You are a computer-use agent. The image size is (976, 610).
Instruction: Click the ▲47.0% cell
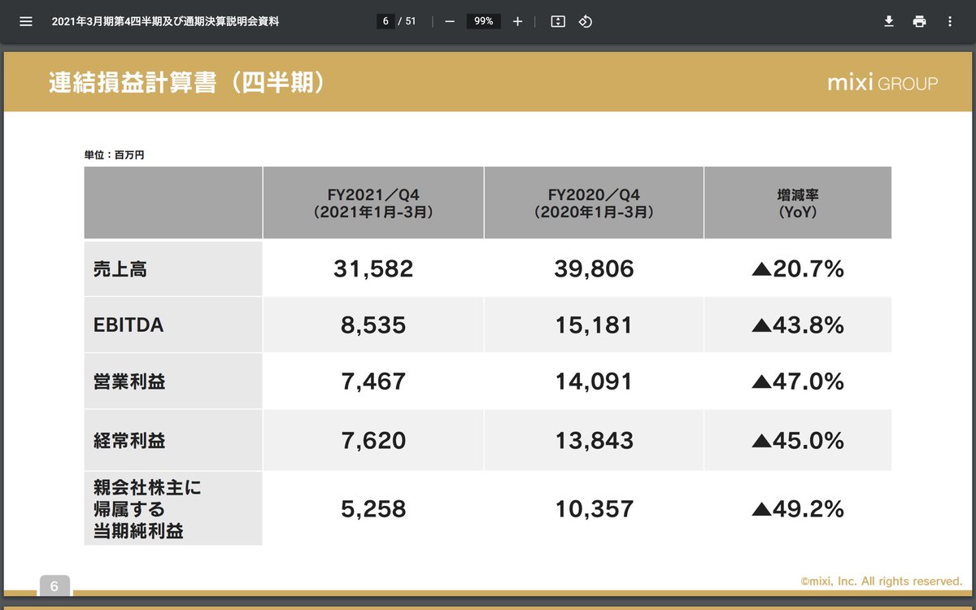798,381
